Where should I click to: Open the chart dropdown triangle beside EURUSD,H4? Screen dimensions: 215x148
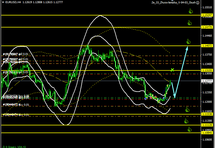point(3,2)
